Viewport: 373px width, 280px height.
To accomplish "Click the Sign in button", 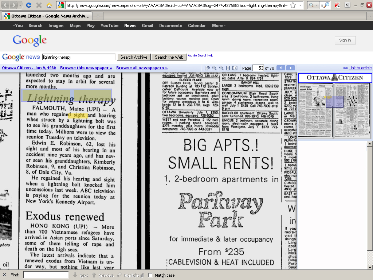I will [345, 40].
